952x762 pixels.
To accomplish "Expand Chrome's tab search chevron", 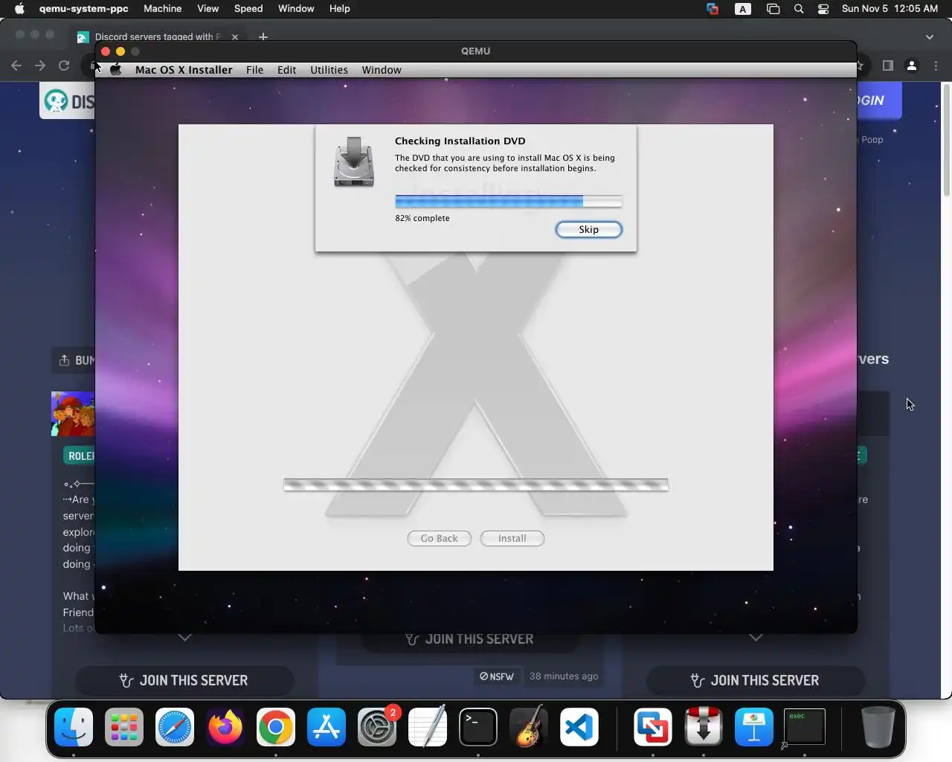I will click(x=929, y=36).
